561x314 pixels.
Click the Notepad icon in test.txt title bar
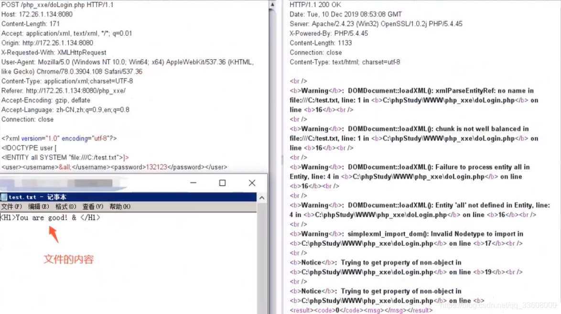[4, 197]
